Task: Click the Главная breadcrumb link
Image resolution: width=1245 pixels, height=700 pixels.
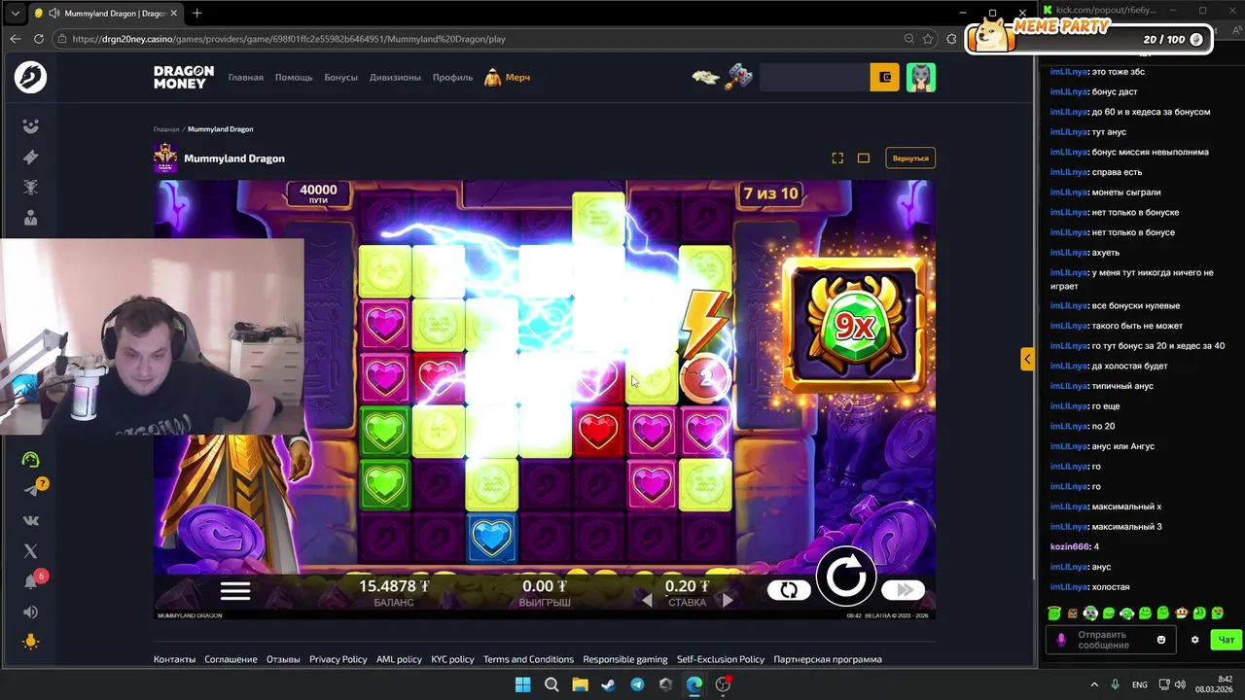Action: [166, 128]
